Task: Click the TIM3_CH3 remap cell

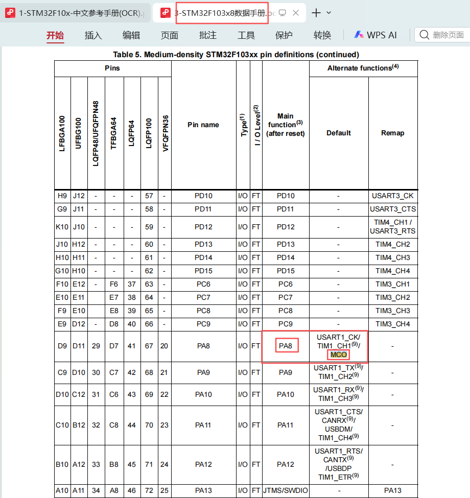Action: (x=392, y=311)
